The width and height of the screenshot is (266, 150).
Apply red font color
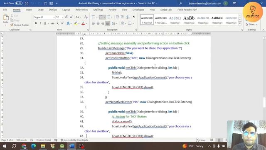pyautogui.click(x=83, y=23)
